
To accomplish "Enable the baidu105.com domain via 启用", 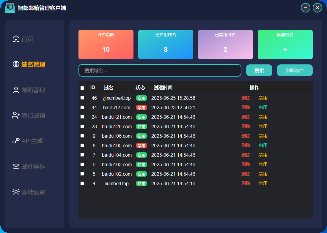I will (263, 145).
